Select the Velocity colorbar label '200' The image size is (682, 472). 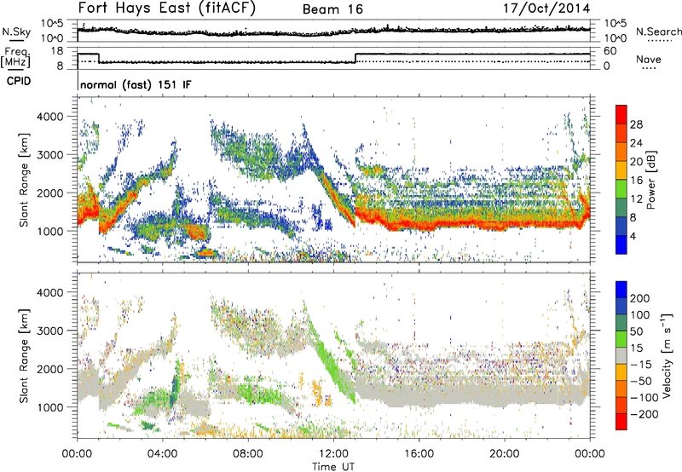[640, 298]
